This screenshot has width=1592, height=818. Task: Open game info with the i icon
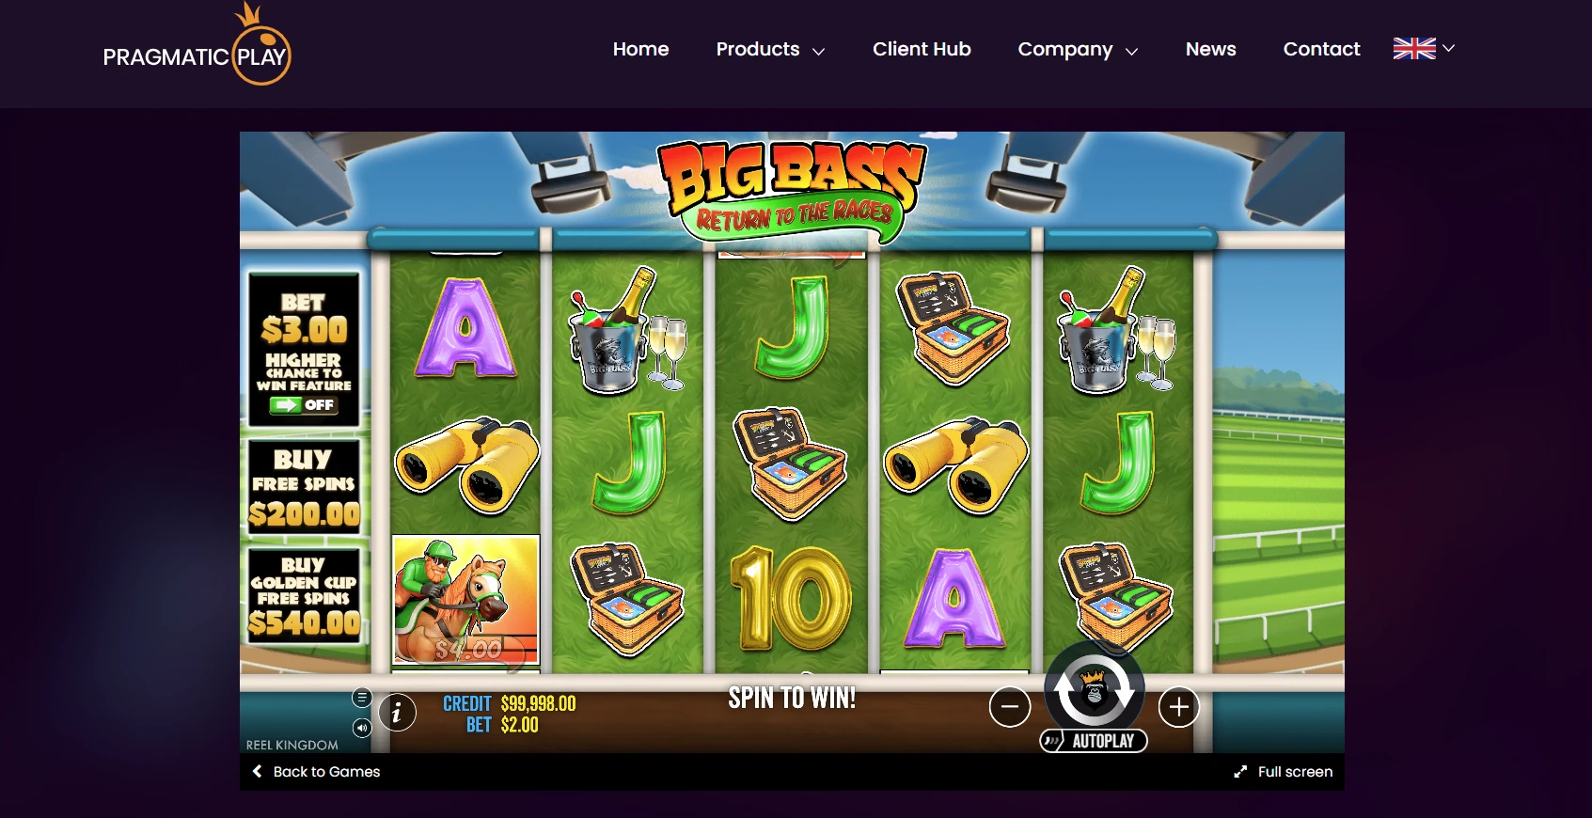tap(397, 713)
